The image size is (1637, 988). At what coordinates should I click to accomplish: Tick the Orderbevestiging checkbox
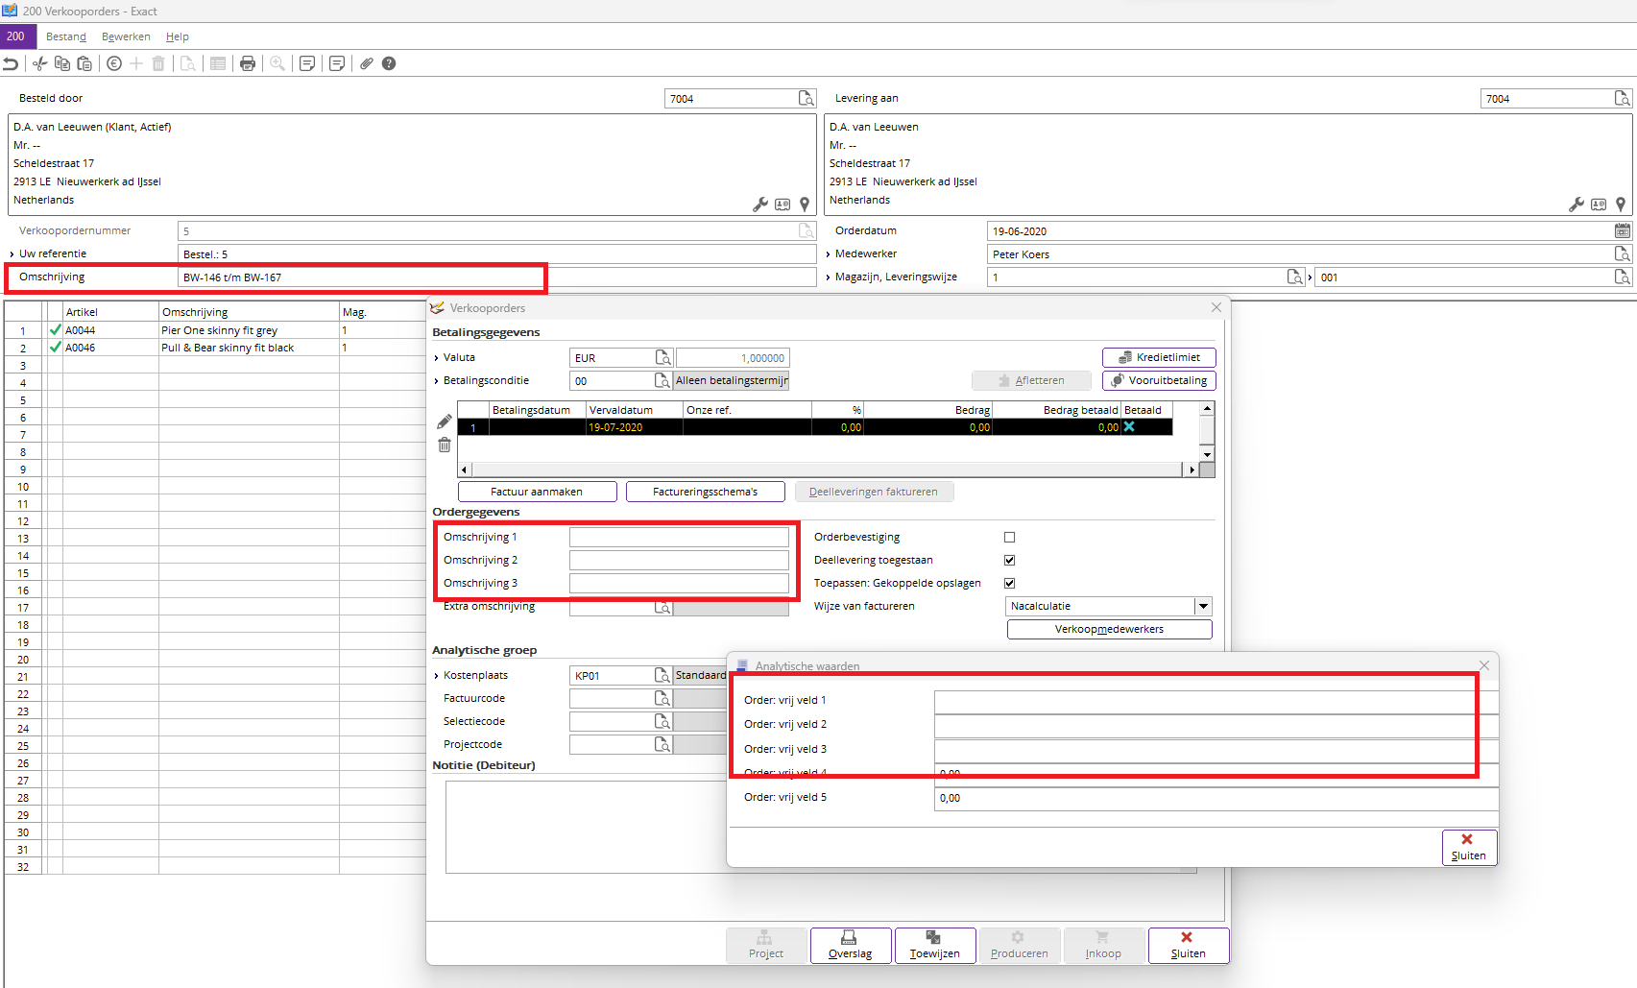(1009, 538)
